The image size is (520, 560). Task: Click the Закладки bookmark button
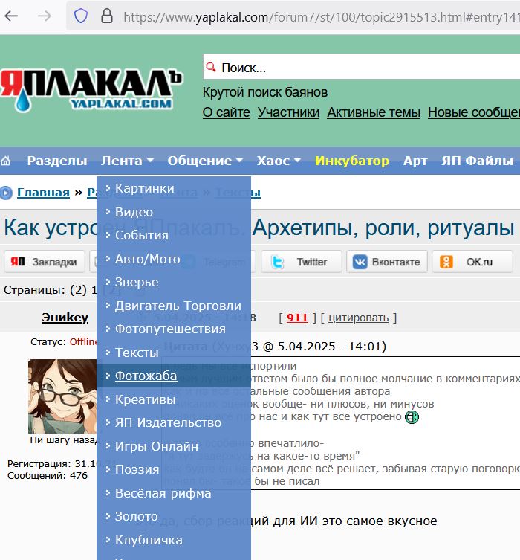45,262
